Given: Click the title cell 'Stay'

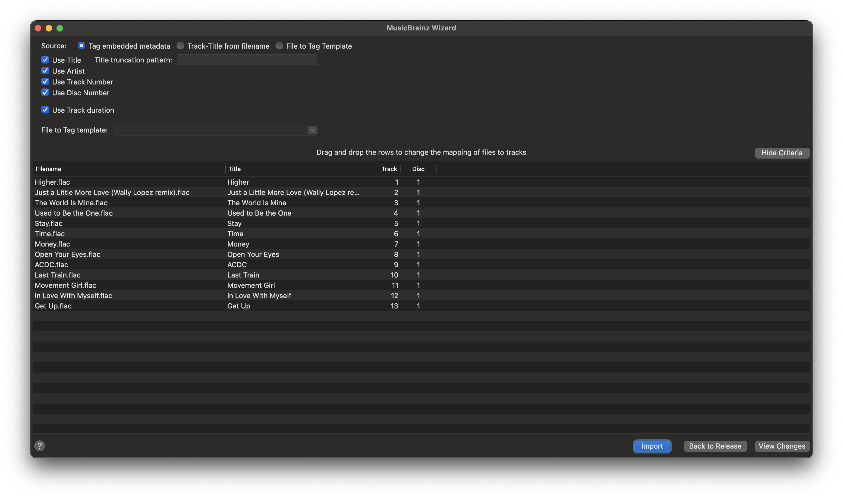Looking at the screenshot, I should 234,223.
